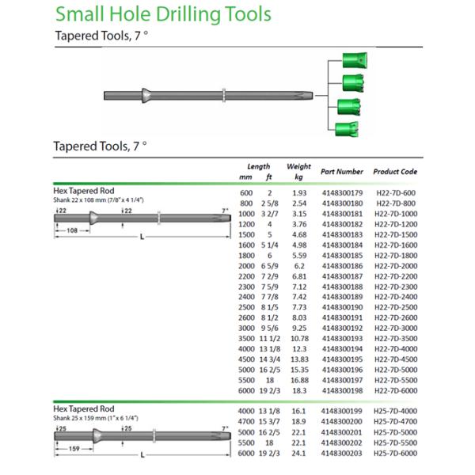
Task: Click the 'Small Hole Drilling Tools' title
Action: [163, 14]
